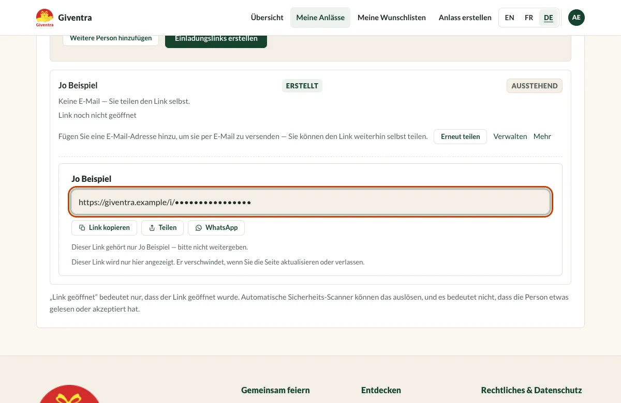Click 'Link noch nicht geöffnet' text
Viewport: 621px width, 403px height.
click(x=97, y=115)
